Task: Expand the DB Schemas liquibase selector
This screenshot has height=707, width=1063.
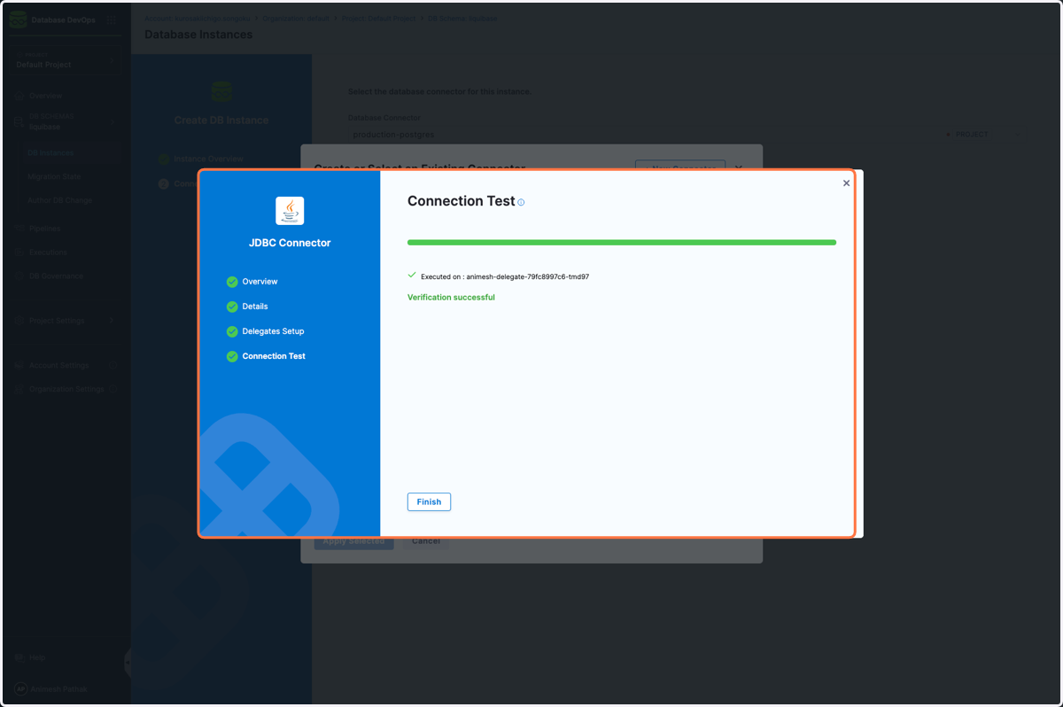Action: pyautogui.click(x=66, y=122)
